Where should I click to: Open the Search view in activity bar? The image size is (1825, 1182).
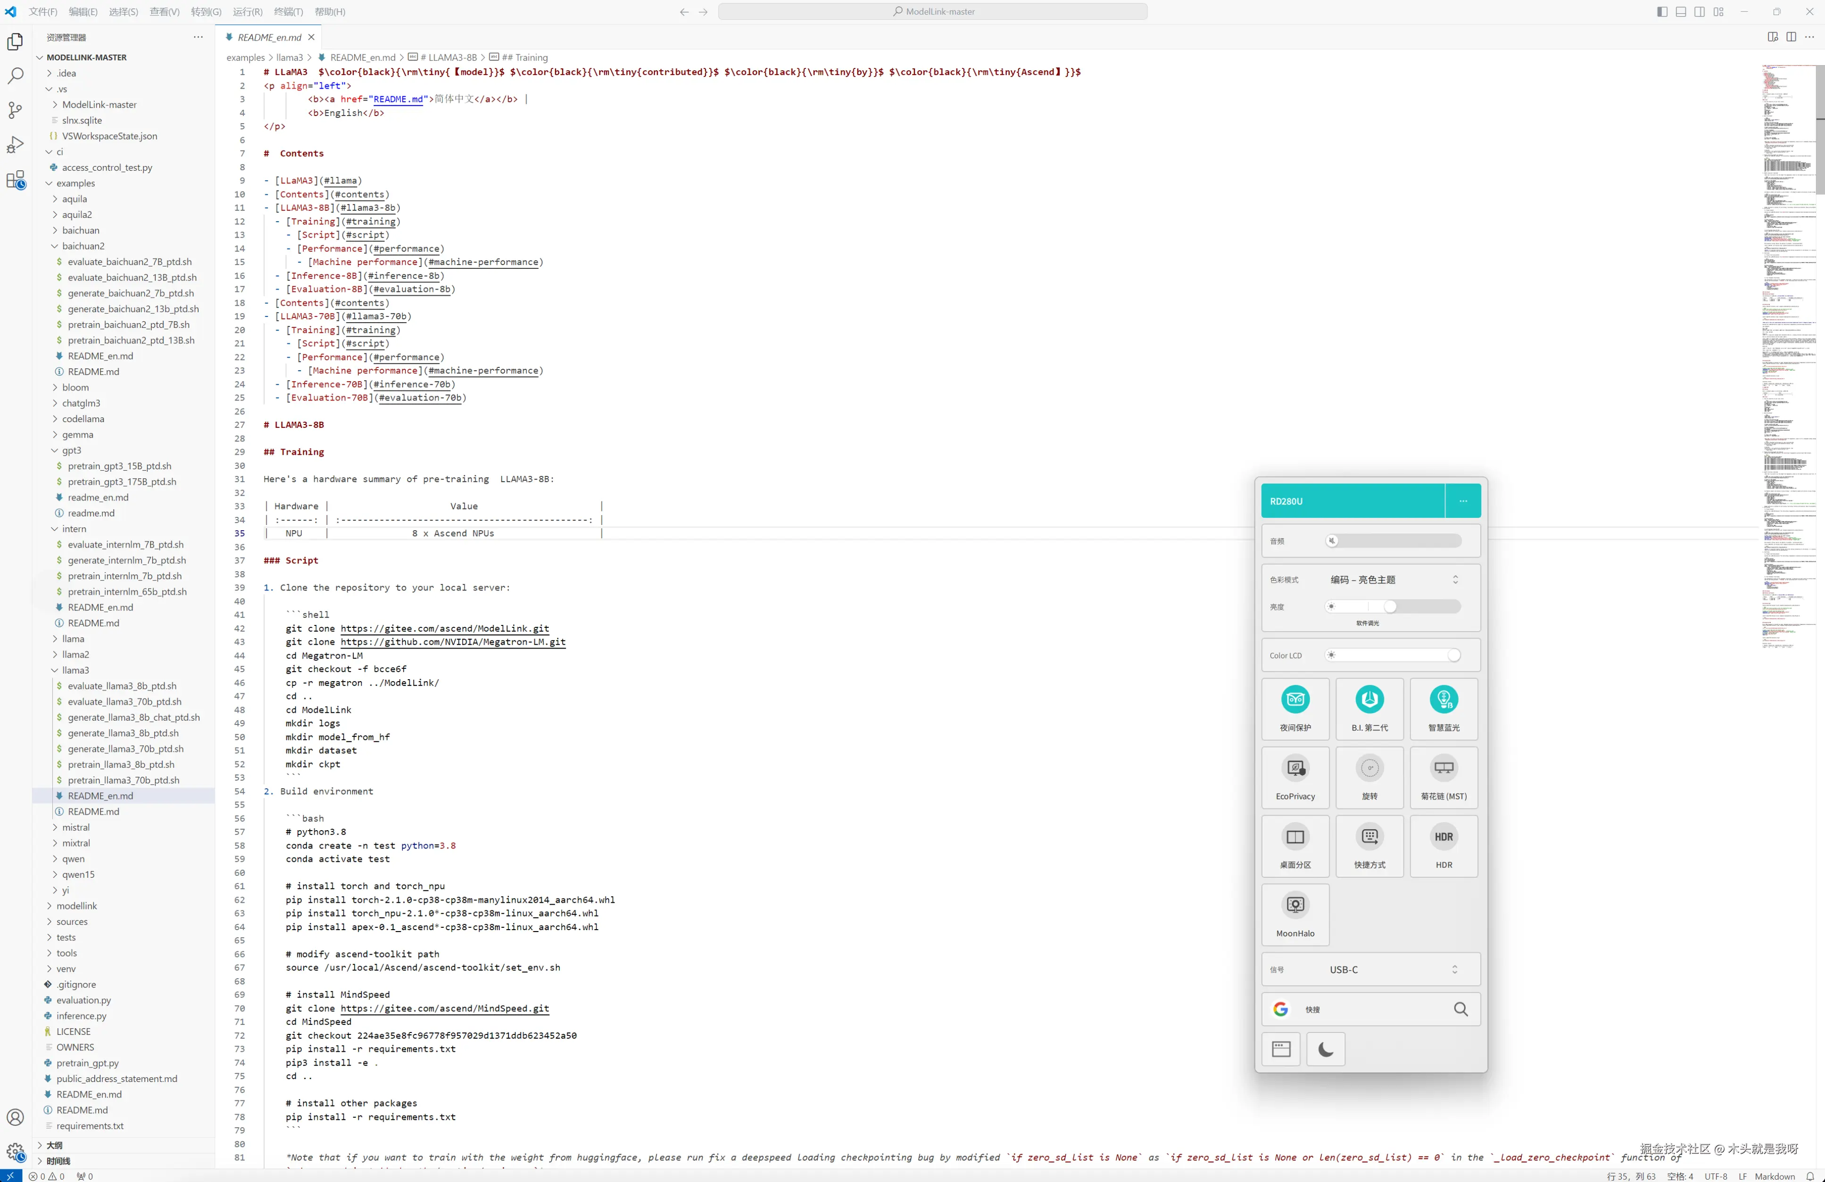16,76
